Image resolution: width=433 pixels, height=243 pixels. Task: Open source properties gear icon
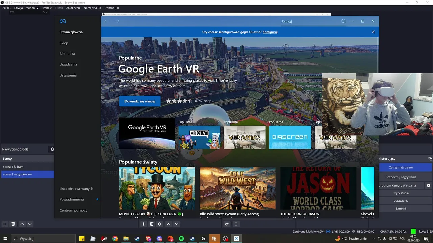(160, 224)
